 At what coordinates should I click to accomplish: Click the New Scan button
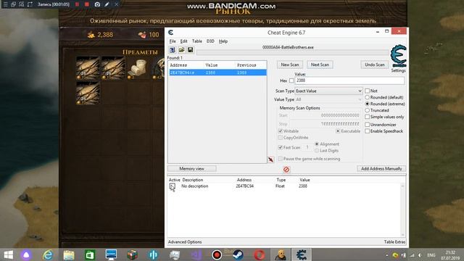[290, 65]
